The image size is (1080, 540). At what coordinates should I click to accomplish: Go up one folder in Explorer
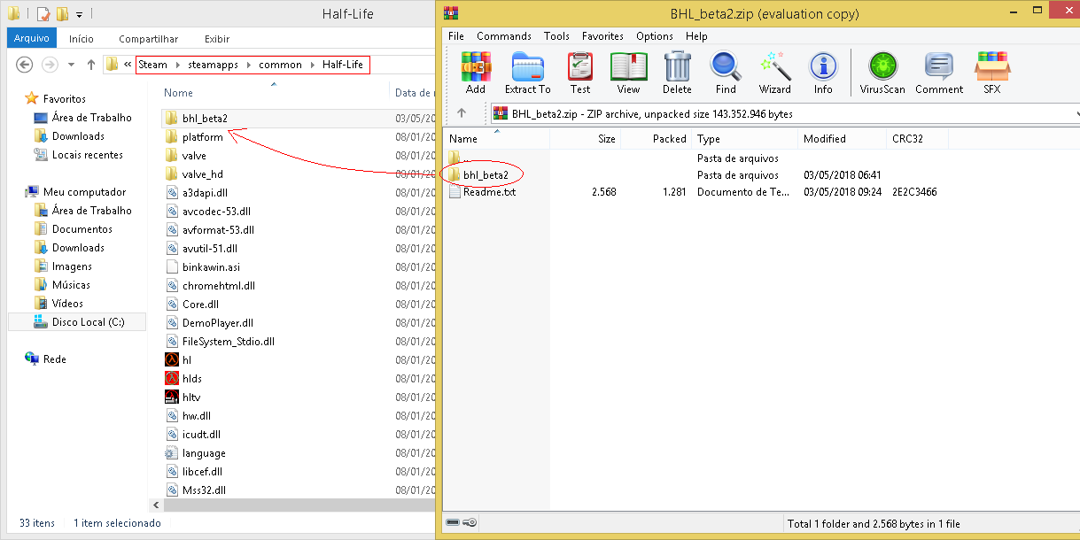[91, 65]
